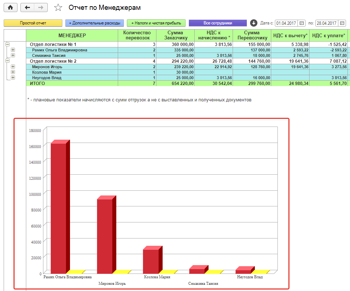The height and width of the screenshot is (291, 350).
Task: Expand the Неугодов Влад row
Action: pos(13,78)
